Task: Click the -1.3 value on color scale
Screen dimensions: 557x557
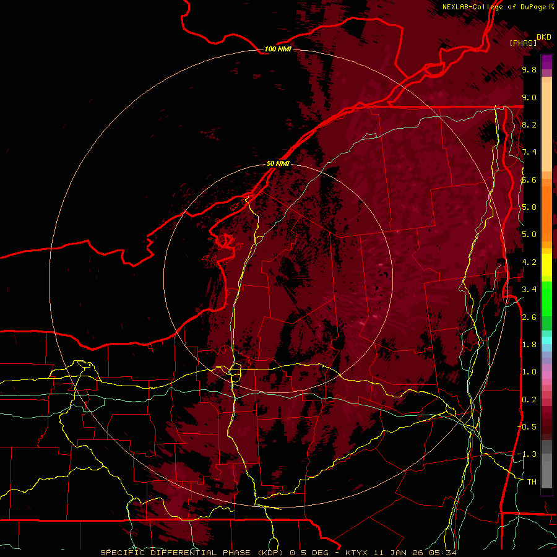Action: (527, 454)
